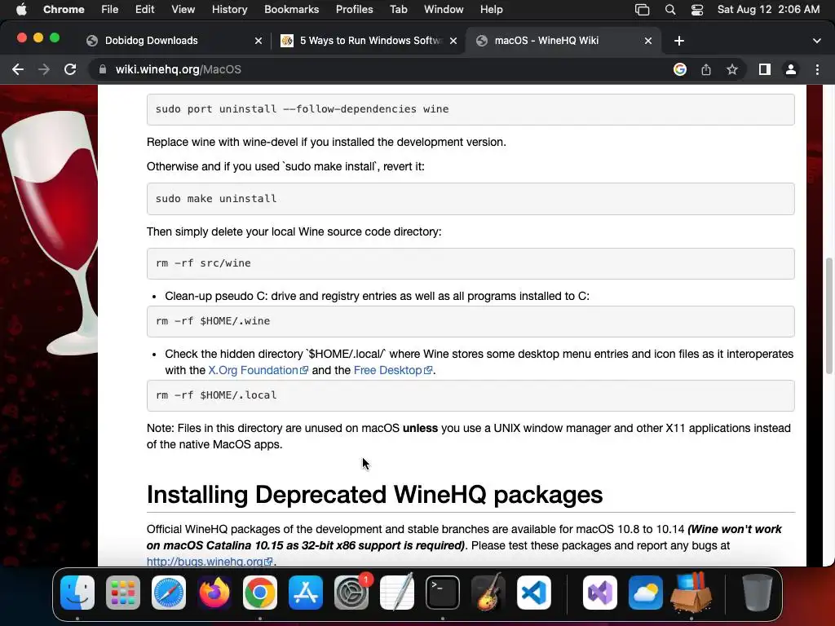Image resolution: width=835 pixels, height=626 pixels.
Task: Open the Chrome application menu
Action: coord(64,9)
